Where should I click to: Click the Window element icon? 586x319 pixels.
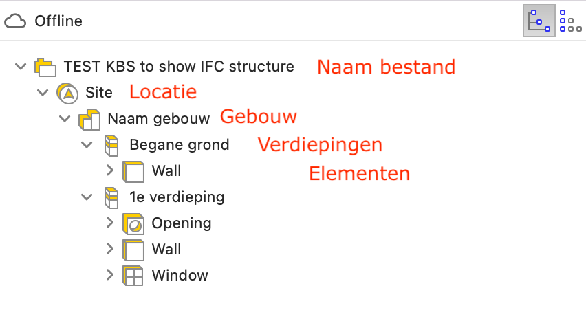tap(133, 276)
